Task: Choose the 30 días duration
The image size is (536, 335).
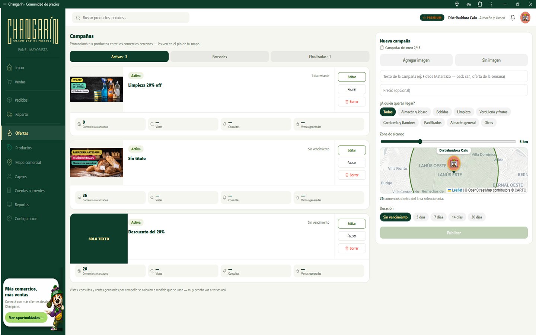Action: [476, 217]
